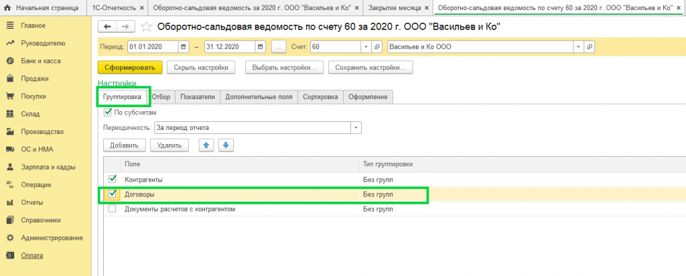Toggle the По субсчетам checkbox
This screenshot has height=276, width=686.
pos(108,113)
